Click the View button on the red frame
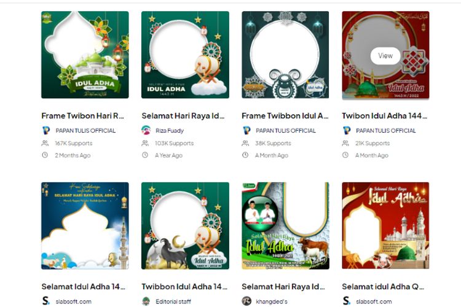461x307 pixels. [385, 56]
